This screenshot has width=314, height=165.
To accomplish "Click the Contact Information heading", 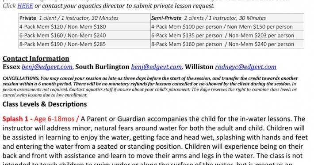I will point(36,59).
